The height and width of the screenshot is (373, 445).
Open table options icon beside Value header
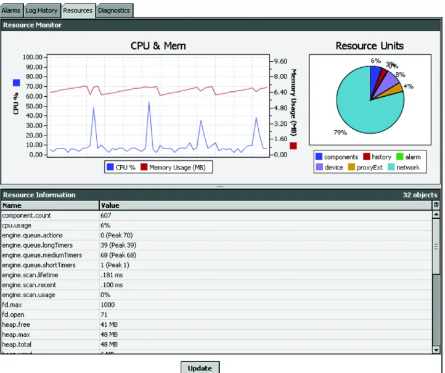coord(436,205)
